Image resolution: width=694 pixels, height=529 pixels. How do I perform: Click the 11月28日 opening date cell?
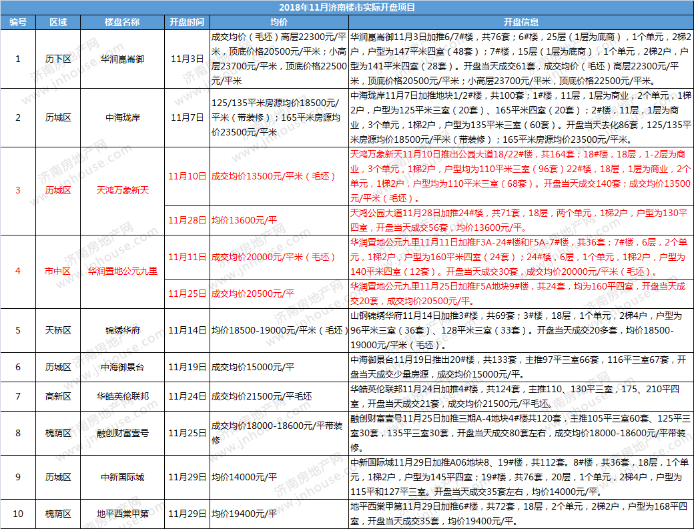[x=186, y=219]
